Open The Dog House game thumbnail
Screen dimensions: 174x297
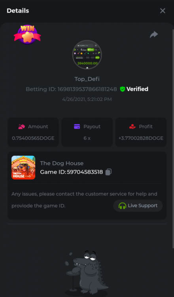(23, 168)
